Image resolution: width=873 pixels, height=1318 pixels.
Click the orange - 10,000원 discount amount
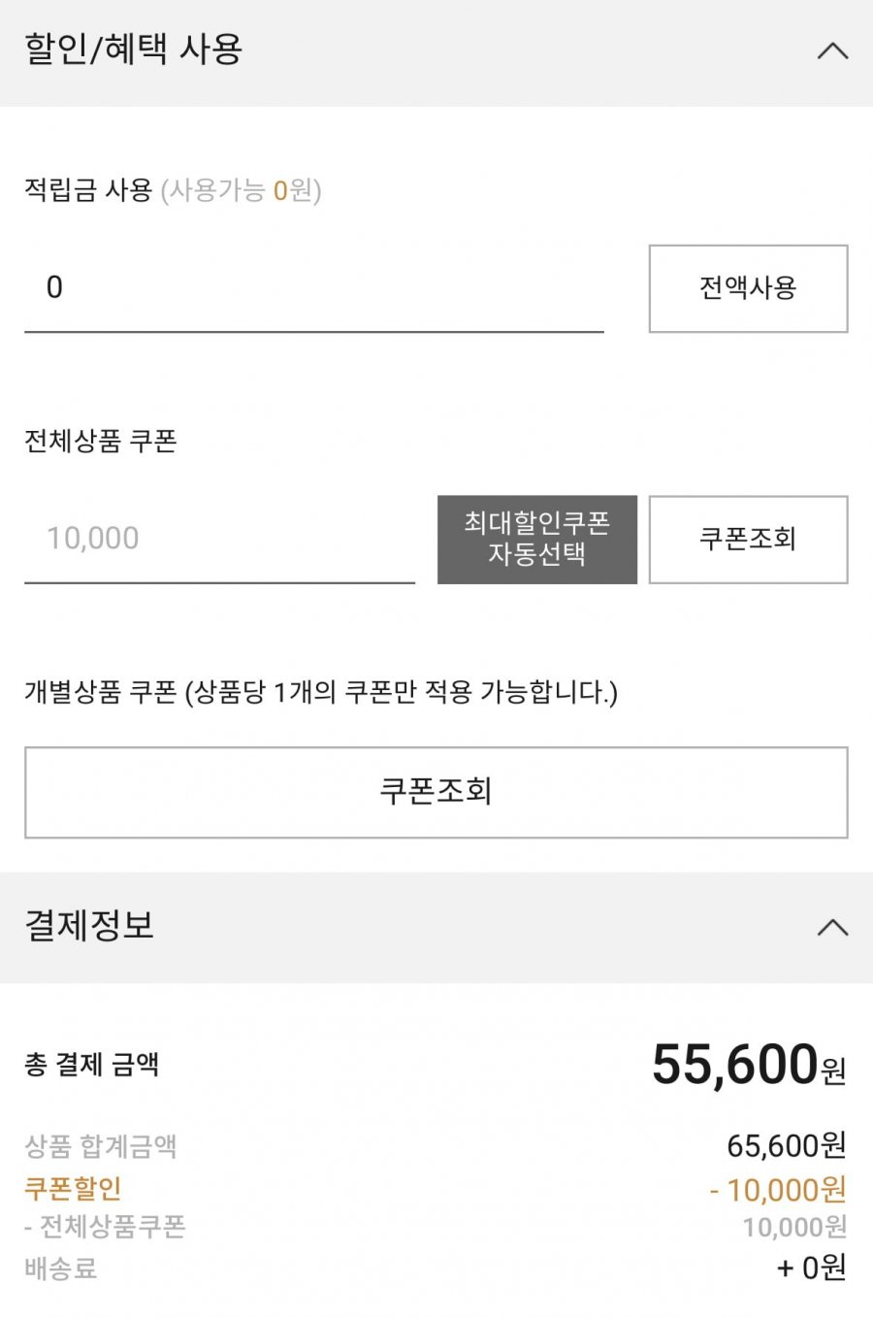778,1189
